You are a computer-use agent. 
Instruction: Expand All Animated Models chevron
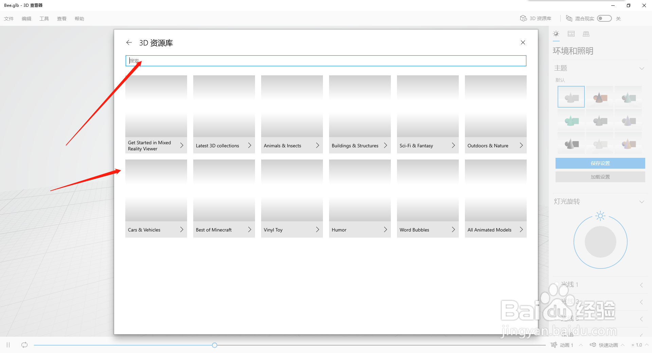click(x=521, y=229)
